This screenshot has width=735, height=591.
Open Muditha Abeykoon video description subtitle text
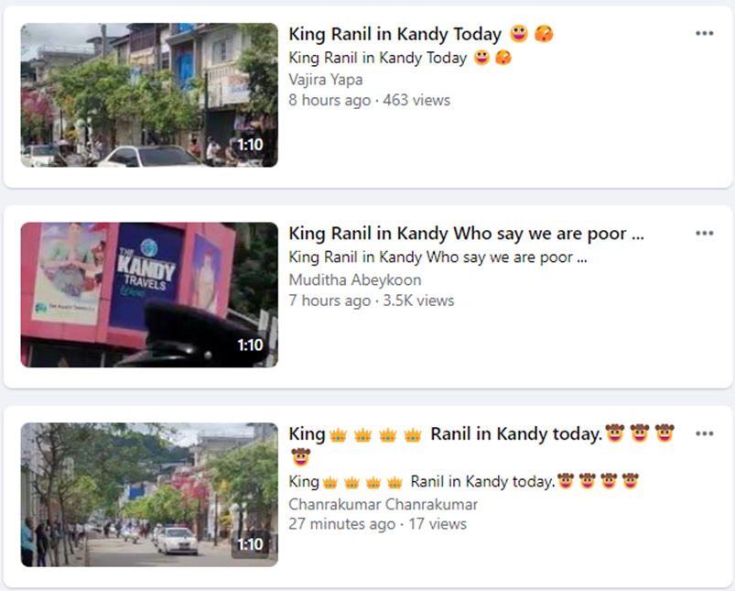[438, 257]
